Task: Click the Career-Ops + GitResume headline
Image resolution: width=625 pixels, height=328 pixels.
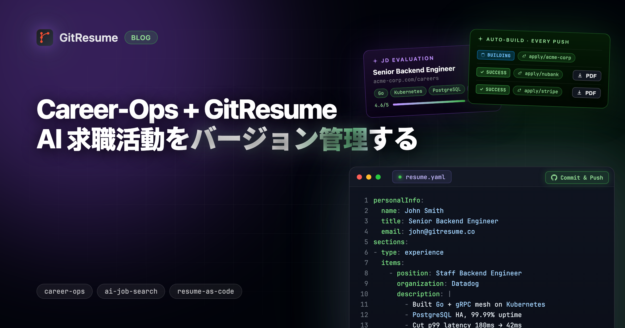Action: [x=187, y=110]
